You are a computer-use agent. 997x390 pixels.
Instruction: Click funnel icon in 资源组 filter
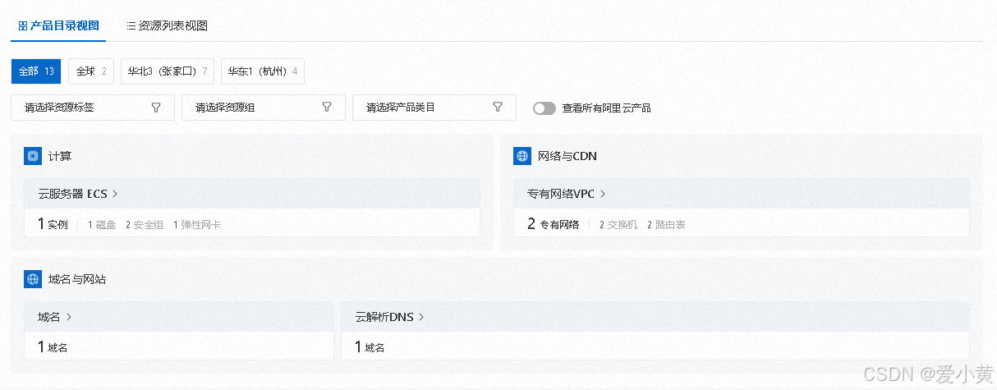[x=327, y=107]
